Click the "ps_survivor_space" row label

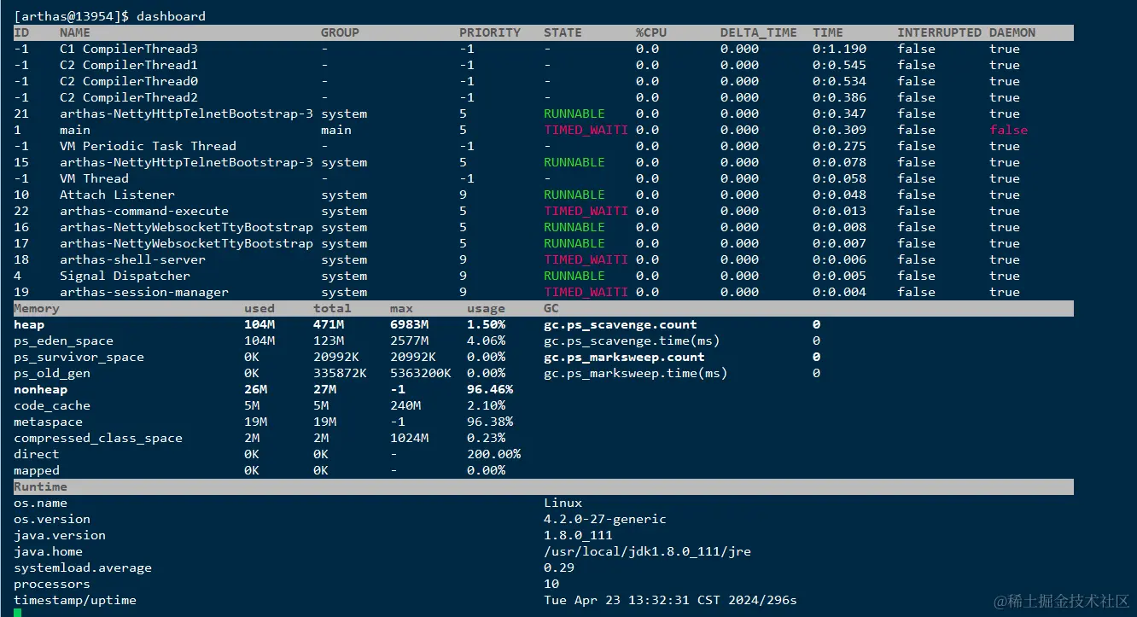(79, 357)
